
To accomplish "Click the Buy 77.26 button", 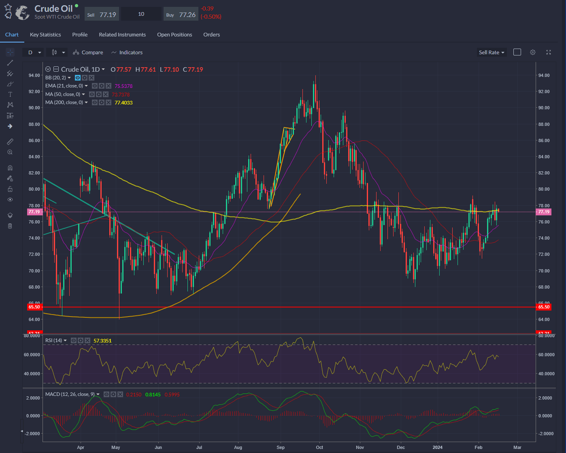I will pyautogui.click(x=181, y=13).
